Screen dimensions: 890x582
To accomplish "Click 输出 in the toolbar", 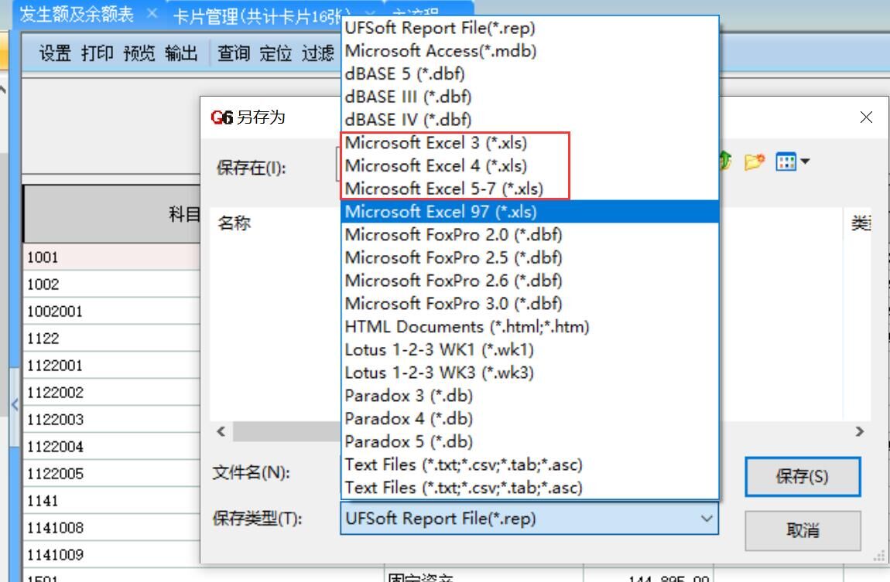I will pyautogui.click(x=181, y=53).
